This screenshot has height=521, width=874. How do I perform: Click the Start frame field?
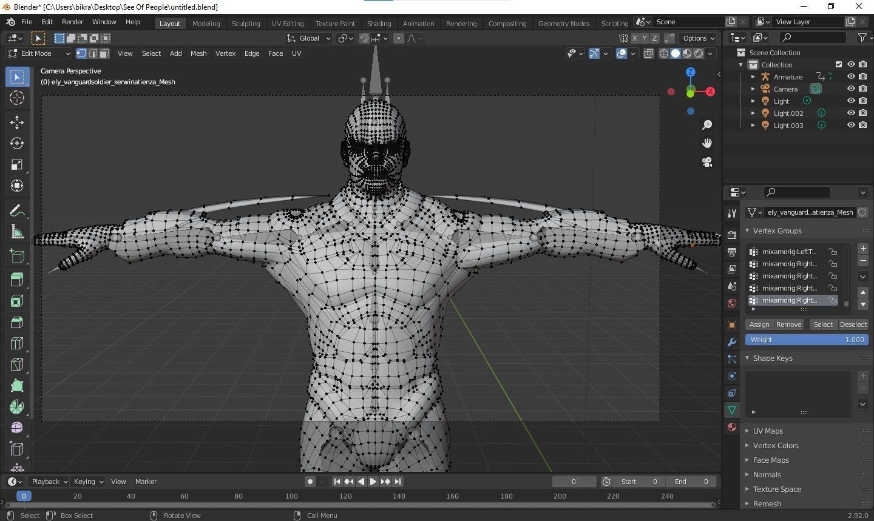tap(639, 482)
